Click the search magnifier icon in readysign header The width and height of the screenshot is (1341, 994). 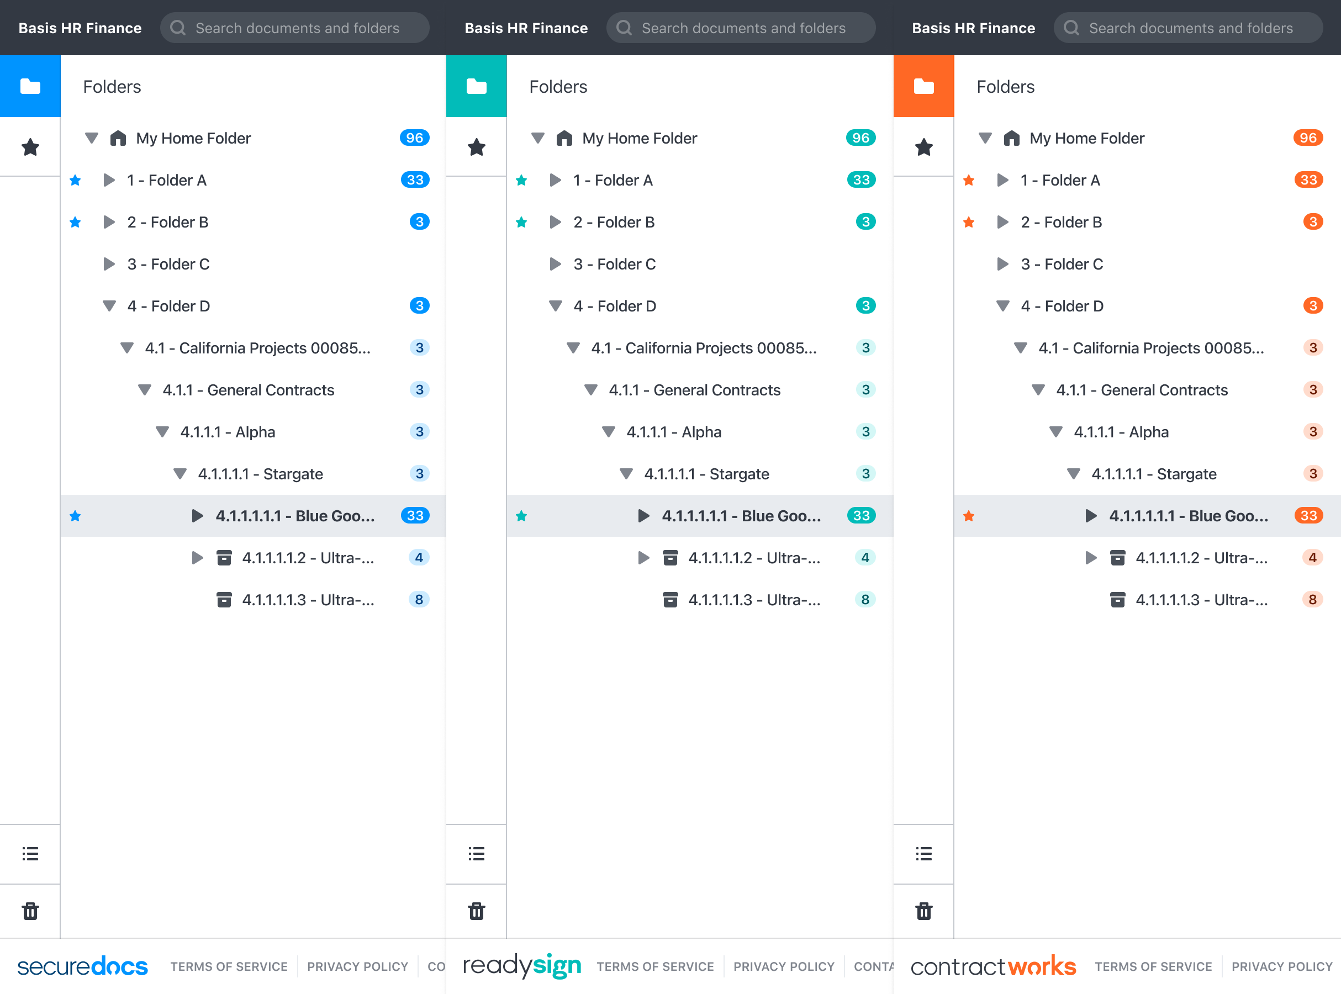[x=624, y=28]
